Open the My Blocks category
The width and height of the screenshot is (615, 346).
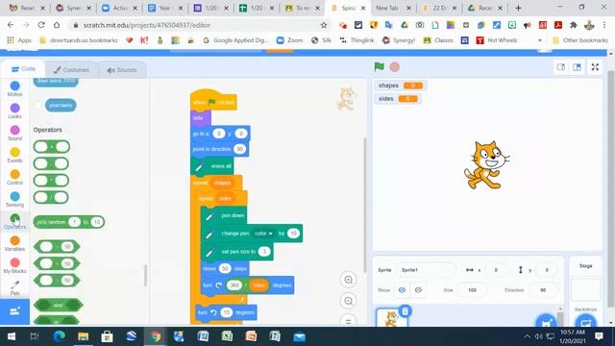click(15, 265)
